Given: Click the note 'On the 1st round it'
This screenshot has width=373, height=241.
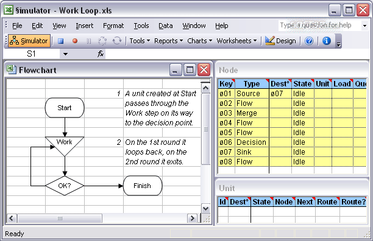Looking at the screenshot, I should pos(155,142).
